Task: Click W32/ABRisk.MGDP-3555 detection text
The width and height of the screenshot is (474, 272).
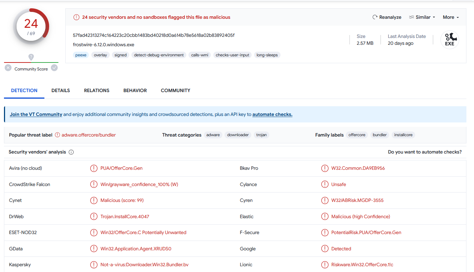Action: click(357, 200)
